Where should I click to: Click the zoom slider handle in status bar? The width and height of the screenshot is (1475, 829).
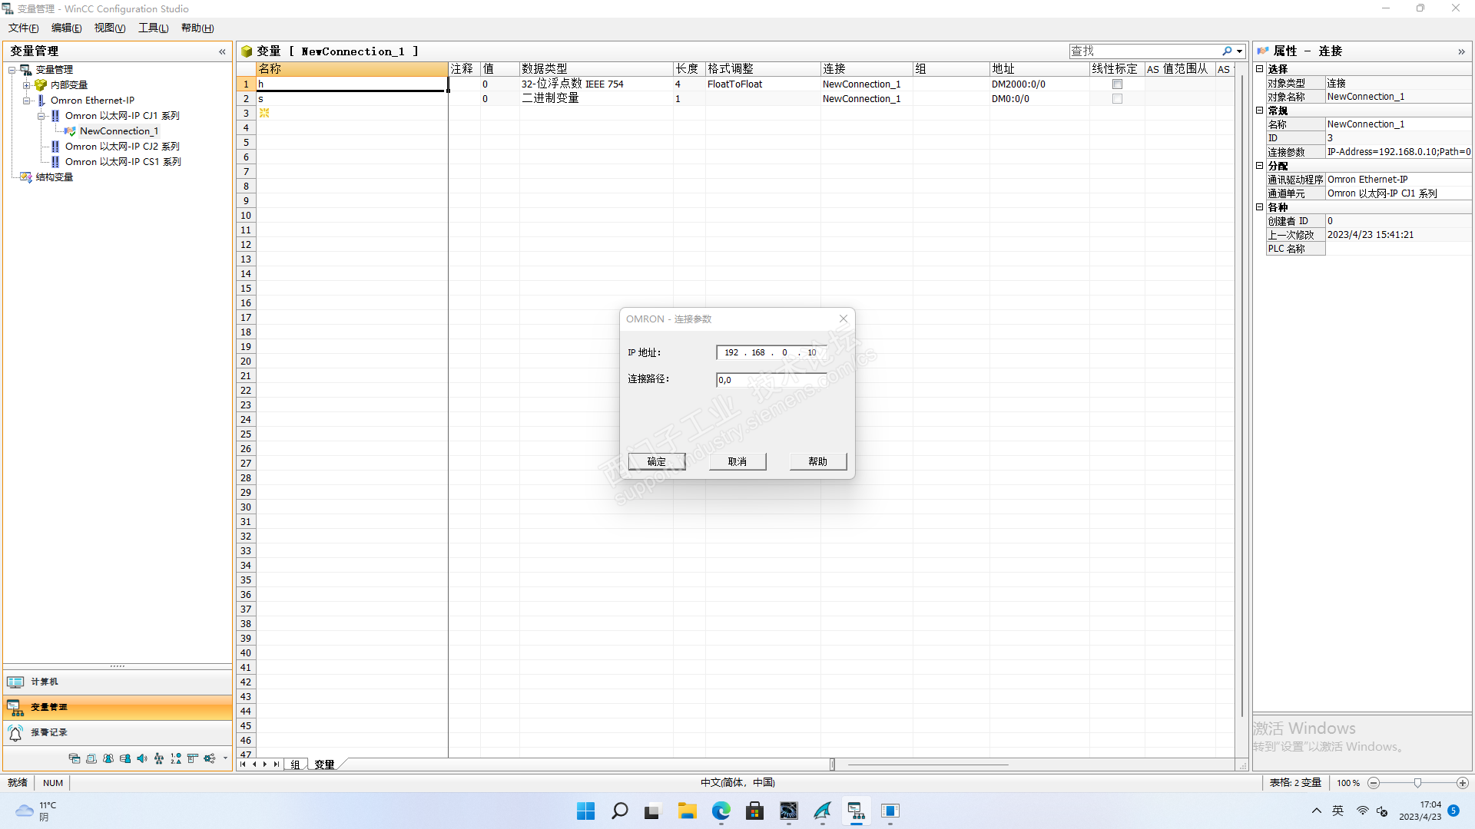pyautogui.click(x=1417, y=783)
